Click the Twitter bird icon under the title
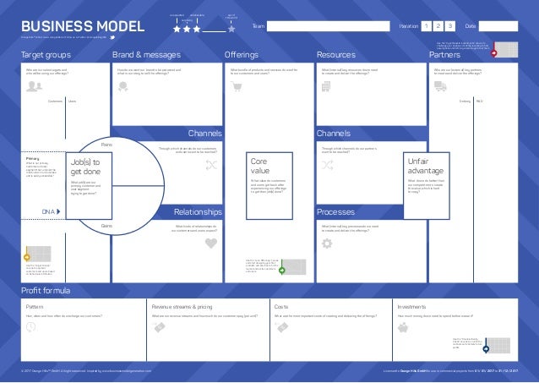 112,37
